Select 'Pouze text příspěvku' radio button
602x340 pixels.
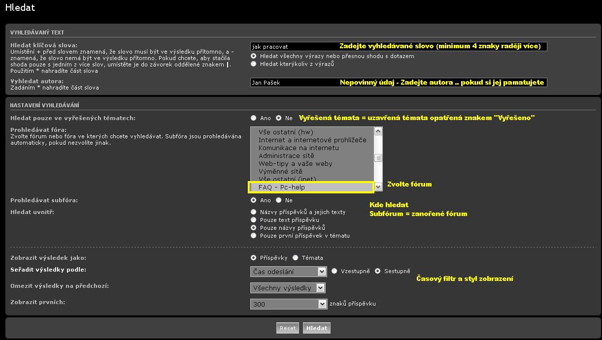point(254,220)
